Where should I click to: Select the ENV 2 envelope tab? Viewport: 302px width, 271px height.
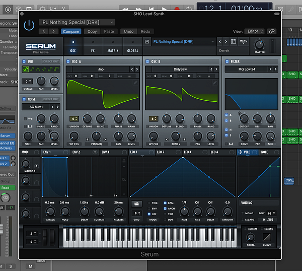click(x=76, y=152)
